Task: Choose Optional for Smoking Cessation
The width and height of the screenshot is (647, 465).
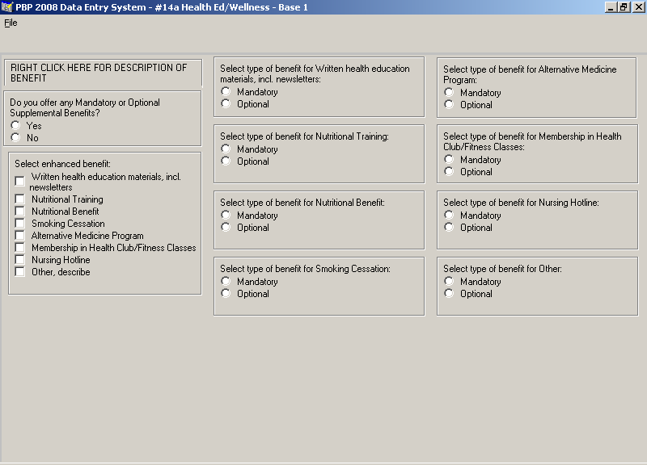Action: point(226,294)
